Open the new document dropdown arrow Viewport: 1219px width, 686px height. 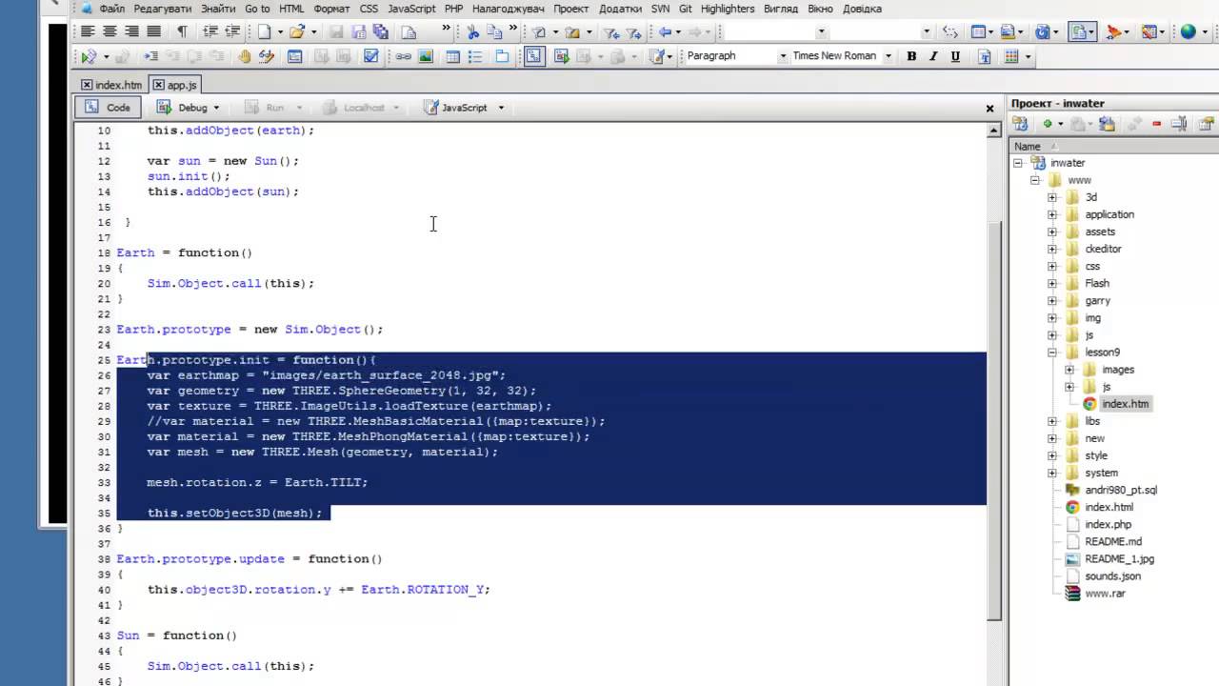coord(279,31)
